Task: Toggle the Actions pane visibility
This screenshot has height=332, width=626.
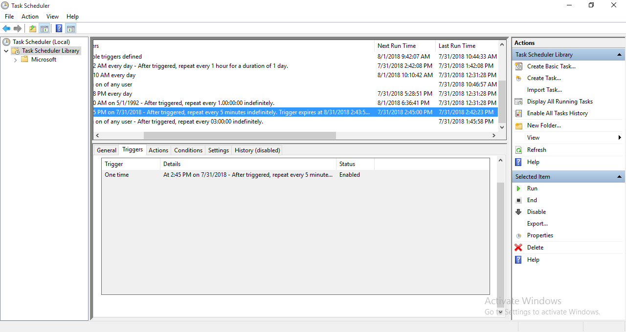Action: tap(70, 28)
